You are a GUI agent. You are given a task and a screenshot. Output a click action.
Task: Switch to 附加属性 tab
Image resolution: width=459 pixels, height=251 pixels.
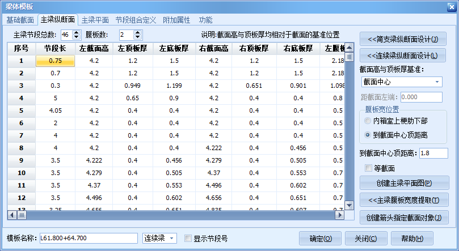click(x=176, y=20)
